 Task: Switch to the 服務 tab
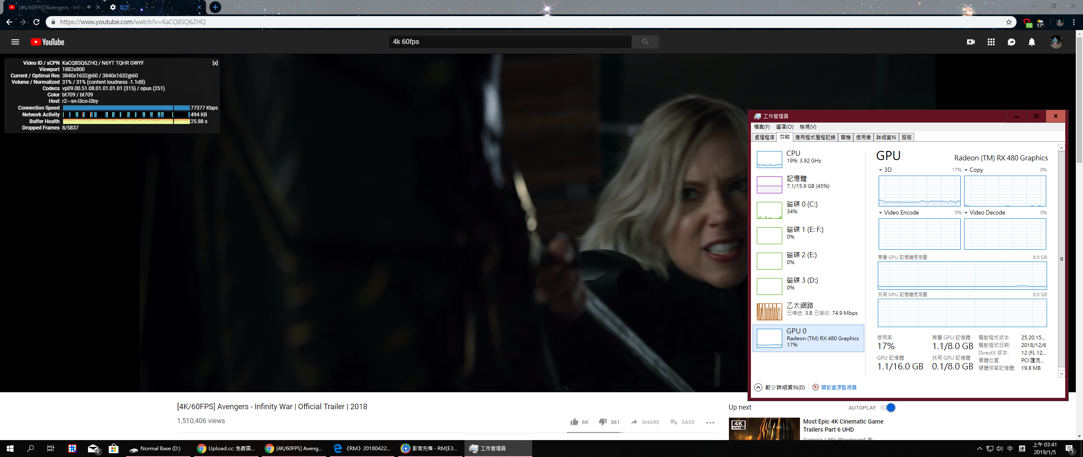pyautogui.click(x=907, y=137)
